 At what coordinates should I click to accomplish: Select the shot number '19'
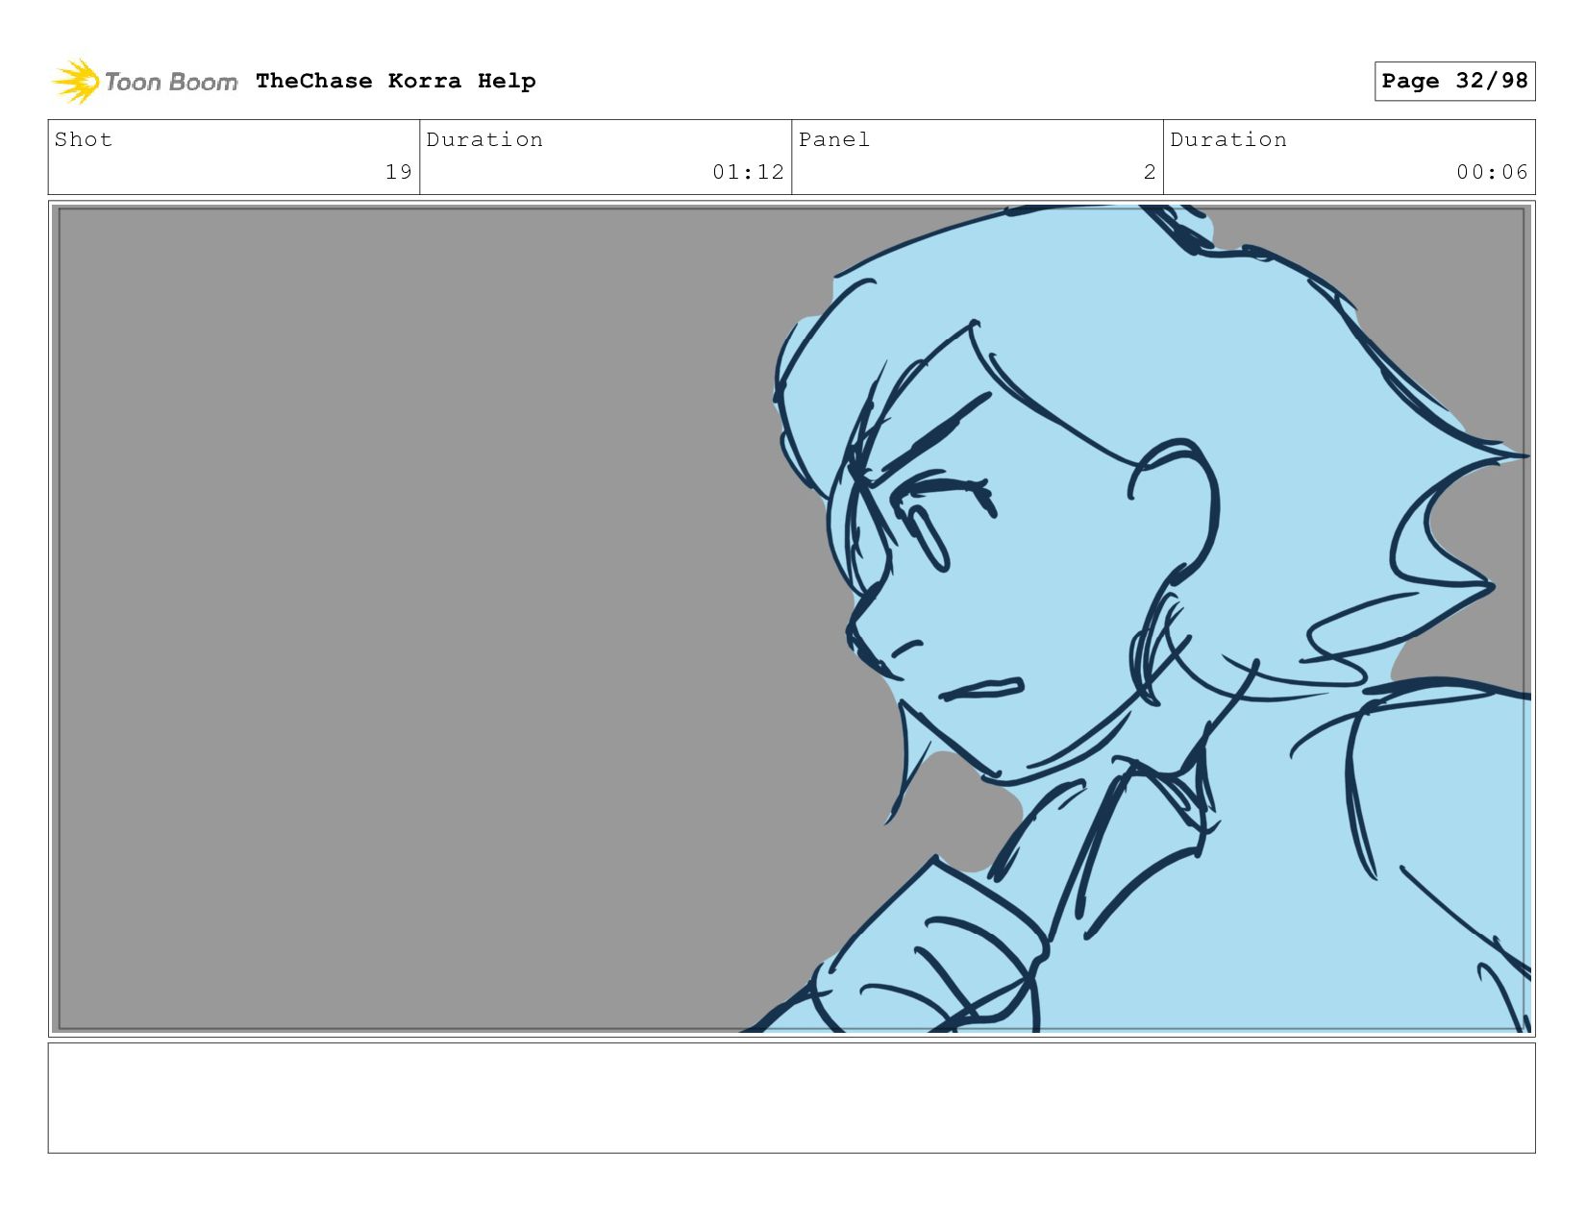click(x=399, y=172)
